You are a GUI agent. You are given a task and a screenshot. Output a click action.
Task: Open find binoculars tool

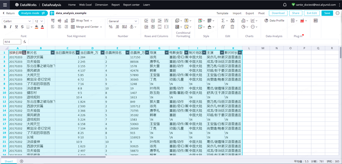(232, 21)
